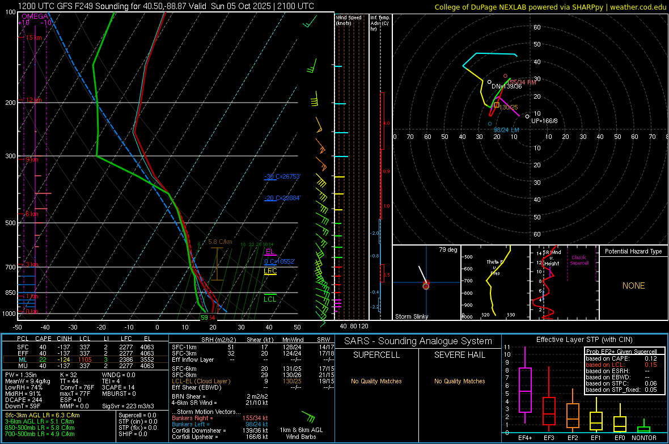Click the magenta EF4+ box plot
Screen dimensions: 669x444
click(525, 386)
